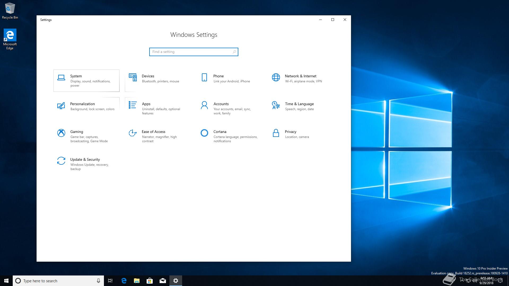This screenshot has height=286, width=509.
Task: Open Microsoft Store from the taskbar
Action: 150,281
